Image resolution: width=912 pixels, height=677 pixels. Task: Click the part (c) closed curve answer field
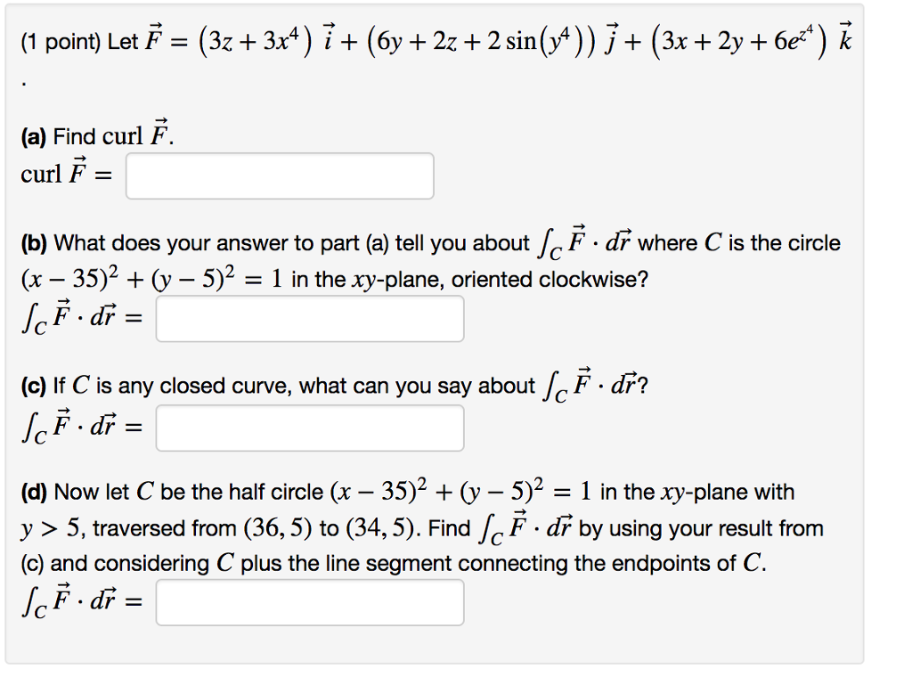pyautogui.click(x=309, y=427)
